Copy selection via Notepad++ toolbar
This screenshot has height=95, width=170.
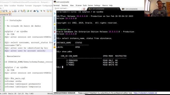(22, 11)
